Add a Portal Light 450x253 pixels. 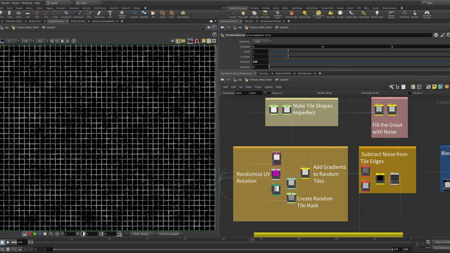tap(364, 14)
